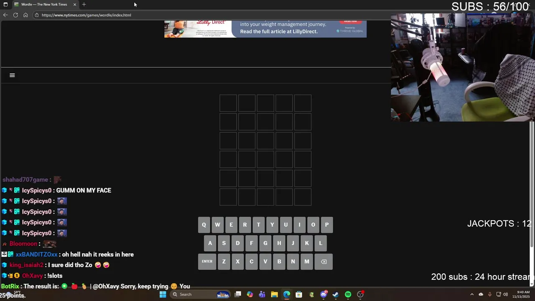Click the N key on Wordle keyboard
Viewport: 535px width, 301px height.
point(293,261)
